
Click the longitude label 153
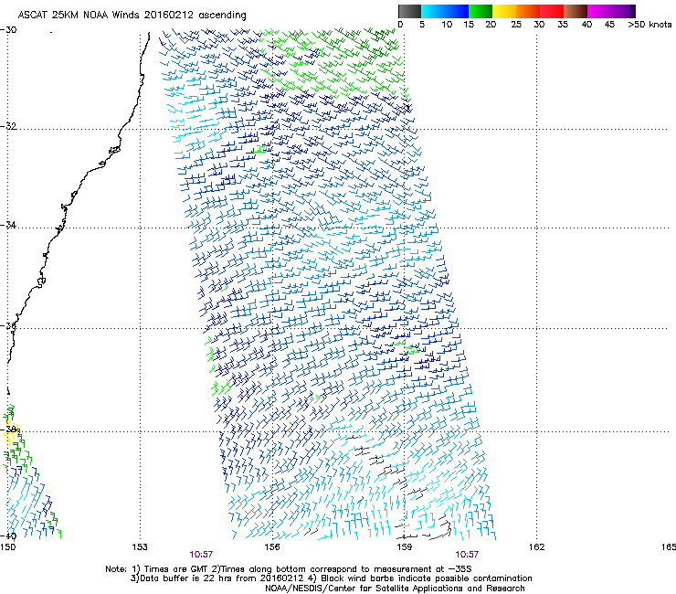(x=140, y=547)
